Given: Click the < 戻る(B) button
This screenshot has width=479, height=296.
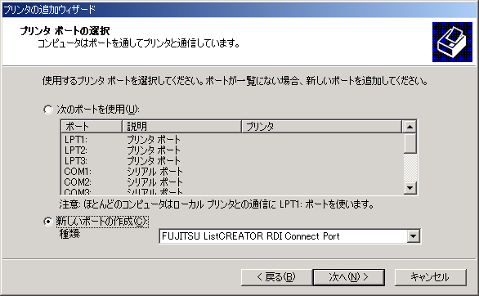Looking at the screenshot, I should 276,277.
